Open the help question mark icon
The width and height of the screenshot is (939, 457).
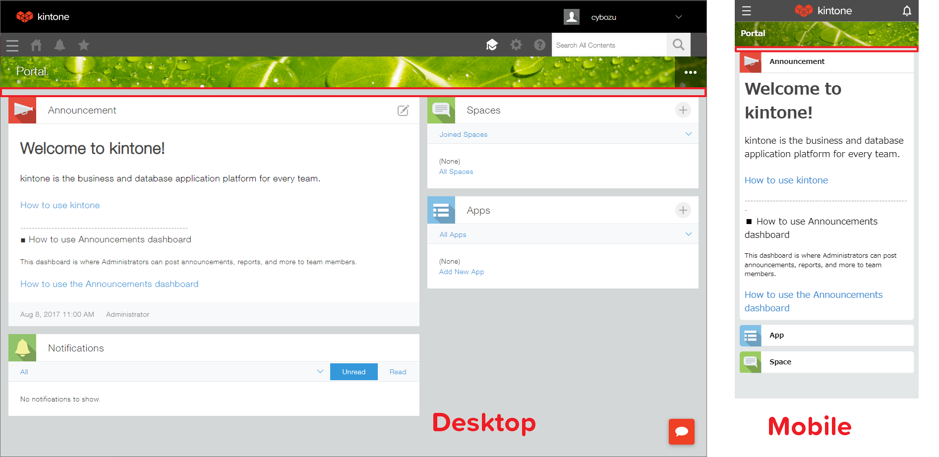[540, 45]
